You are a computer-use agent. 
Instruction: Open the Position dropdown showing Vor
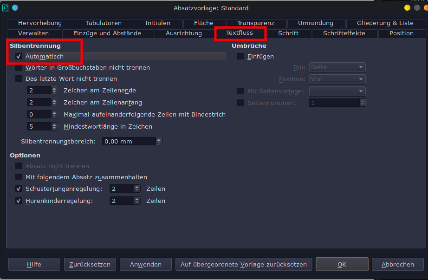[x=337, y=79]
